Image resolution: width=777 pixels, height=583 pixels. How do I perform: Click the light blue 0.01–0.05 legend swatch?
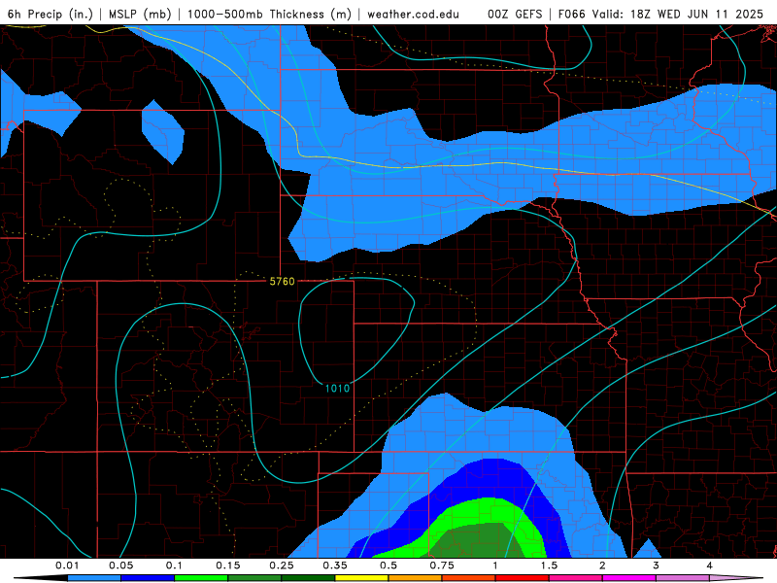pyautogui.click(x=94, y=578)
